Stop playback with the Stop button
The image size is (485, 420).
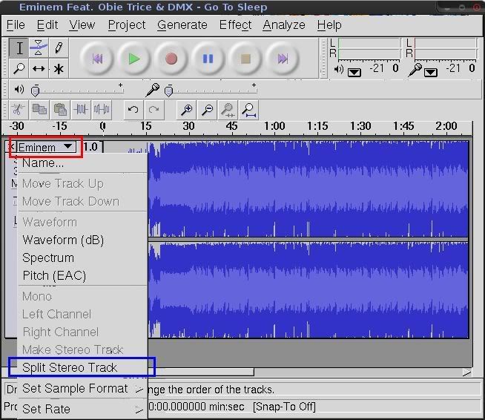pos(245,59)
